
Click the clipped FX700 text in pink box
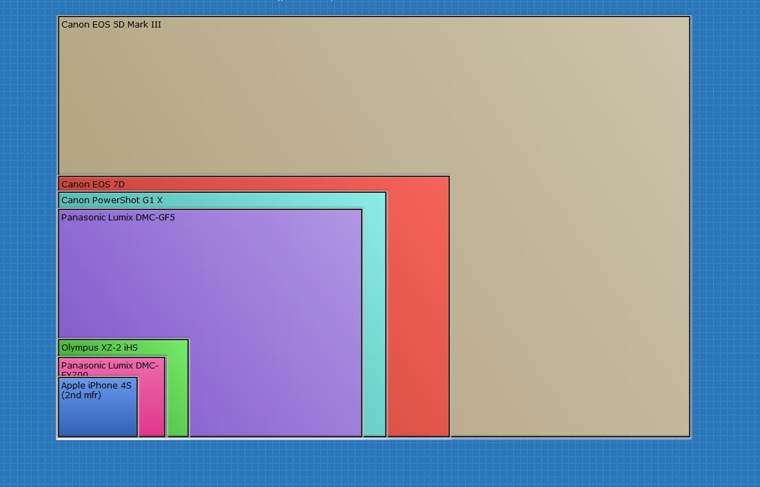[74, 375]
